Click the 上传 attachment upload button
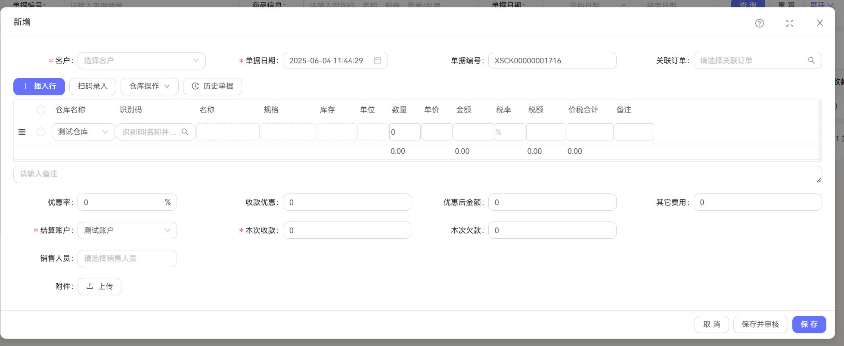This screenshot has height=346, width=844. click(99, 287)
